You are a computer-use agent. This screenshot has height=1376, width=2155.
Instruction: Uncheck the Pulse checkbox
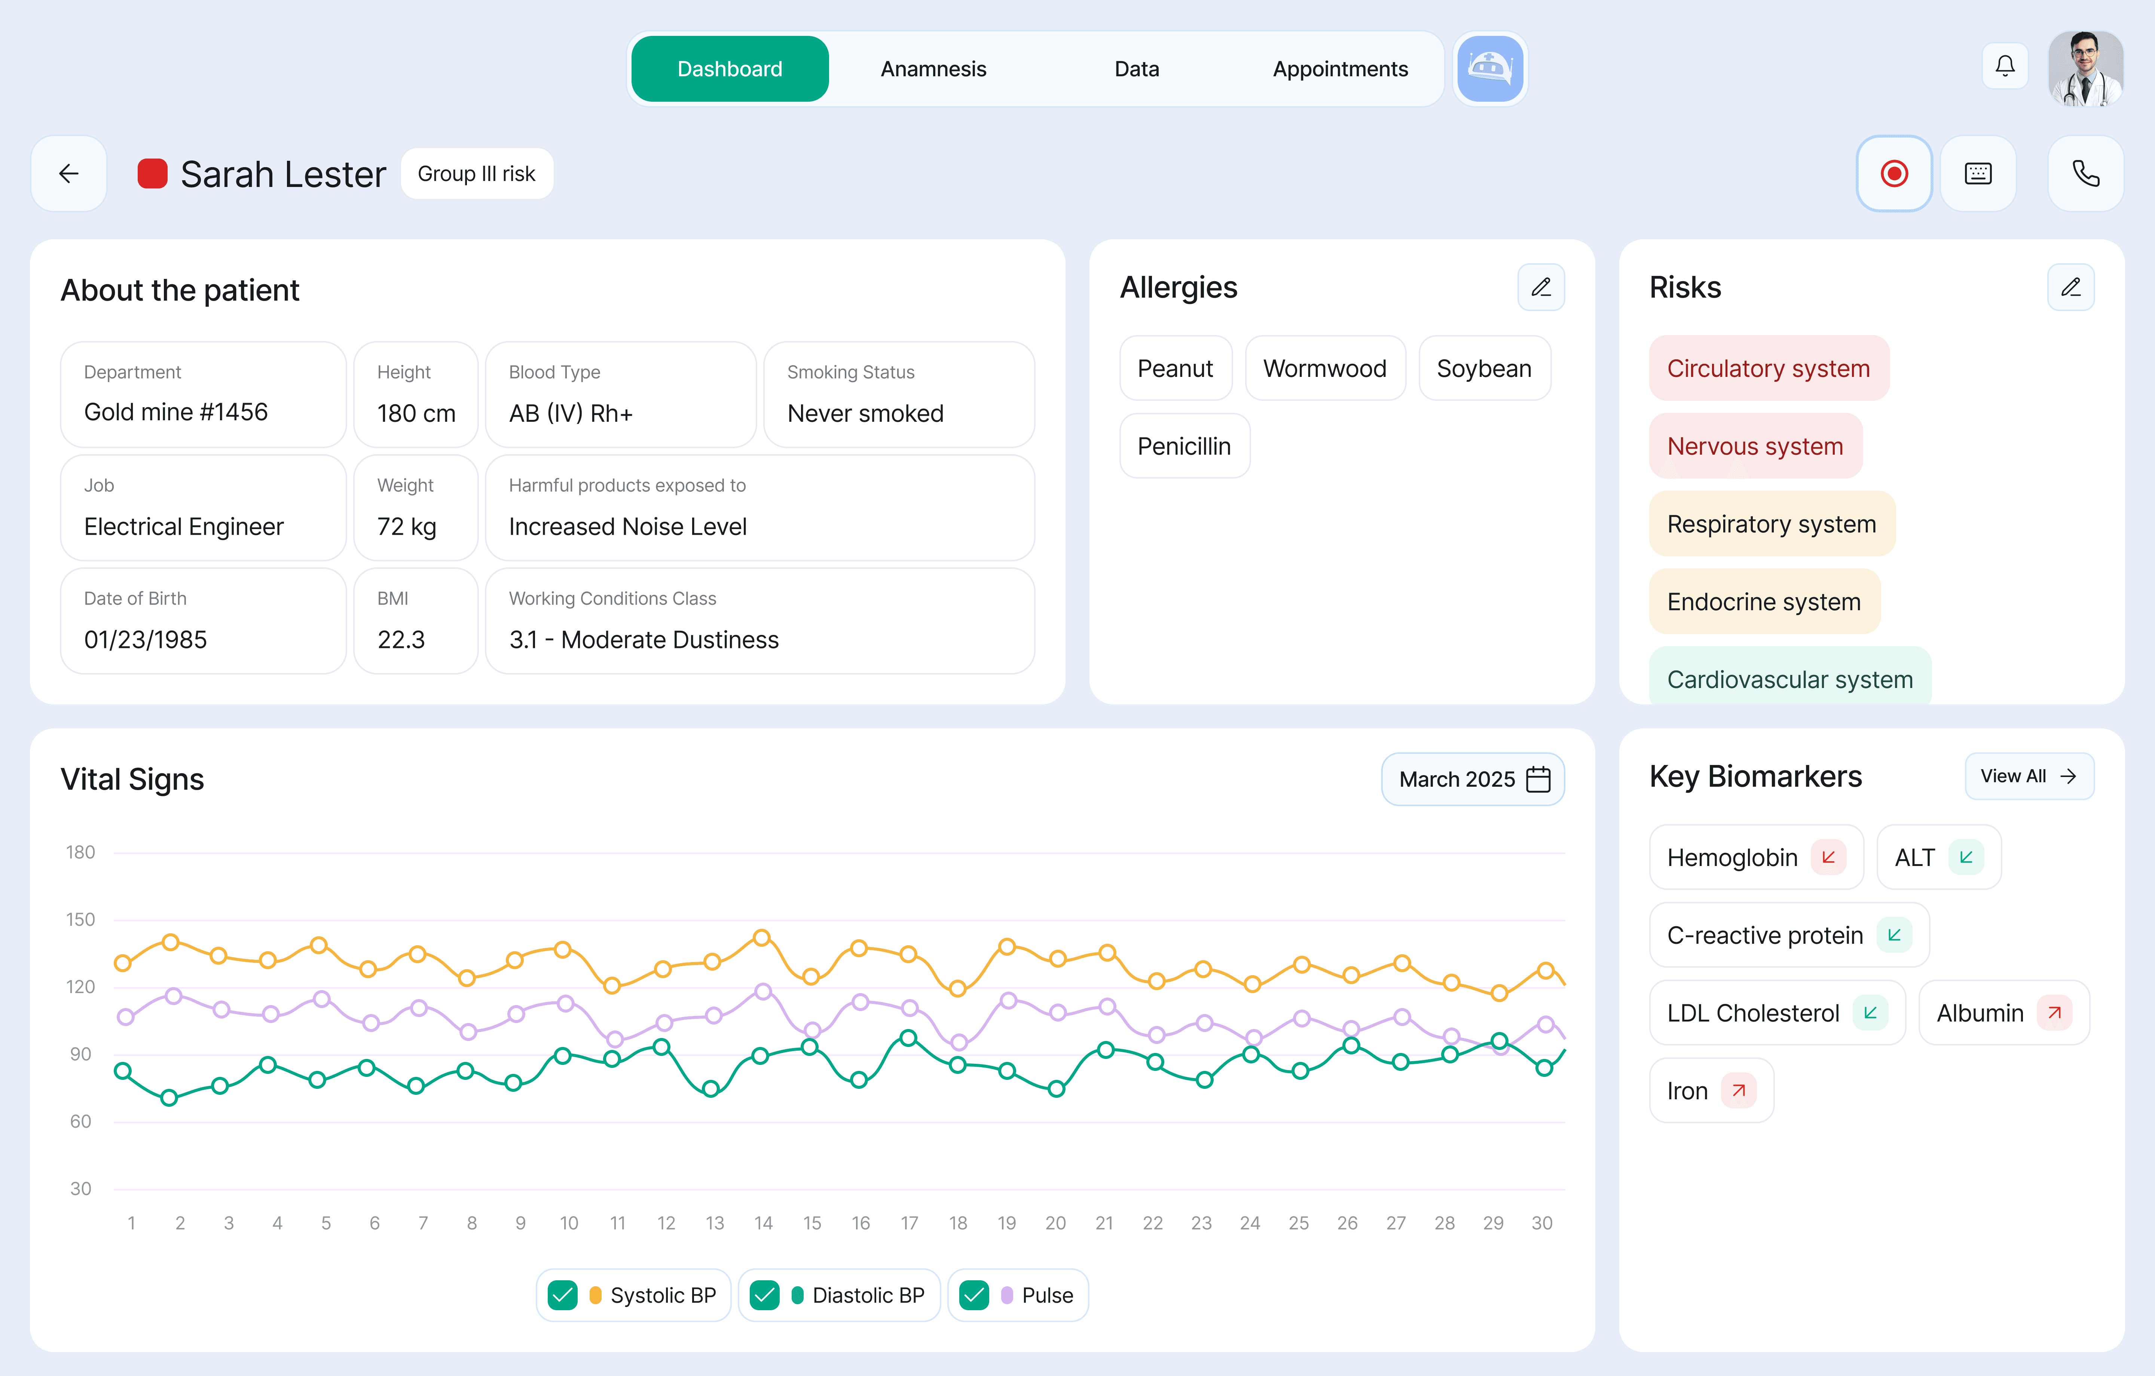tap(974, 1296)
